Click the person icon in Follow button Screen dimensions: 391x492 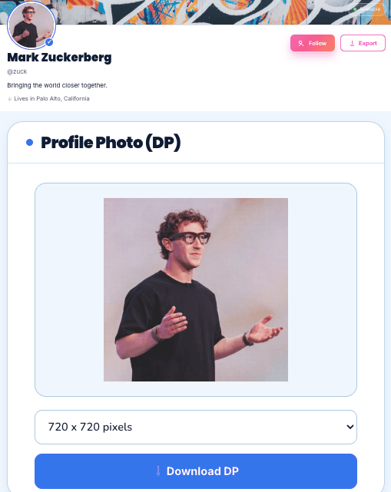[x=301, y=43]
